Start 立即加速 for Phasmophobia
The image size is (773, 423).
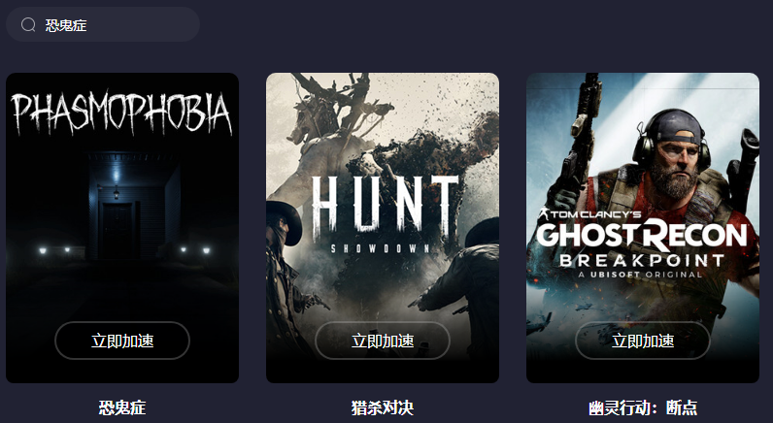122,341
